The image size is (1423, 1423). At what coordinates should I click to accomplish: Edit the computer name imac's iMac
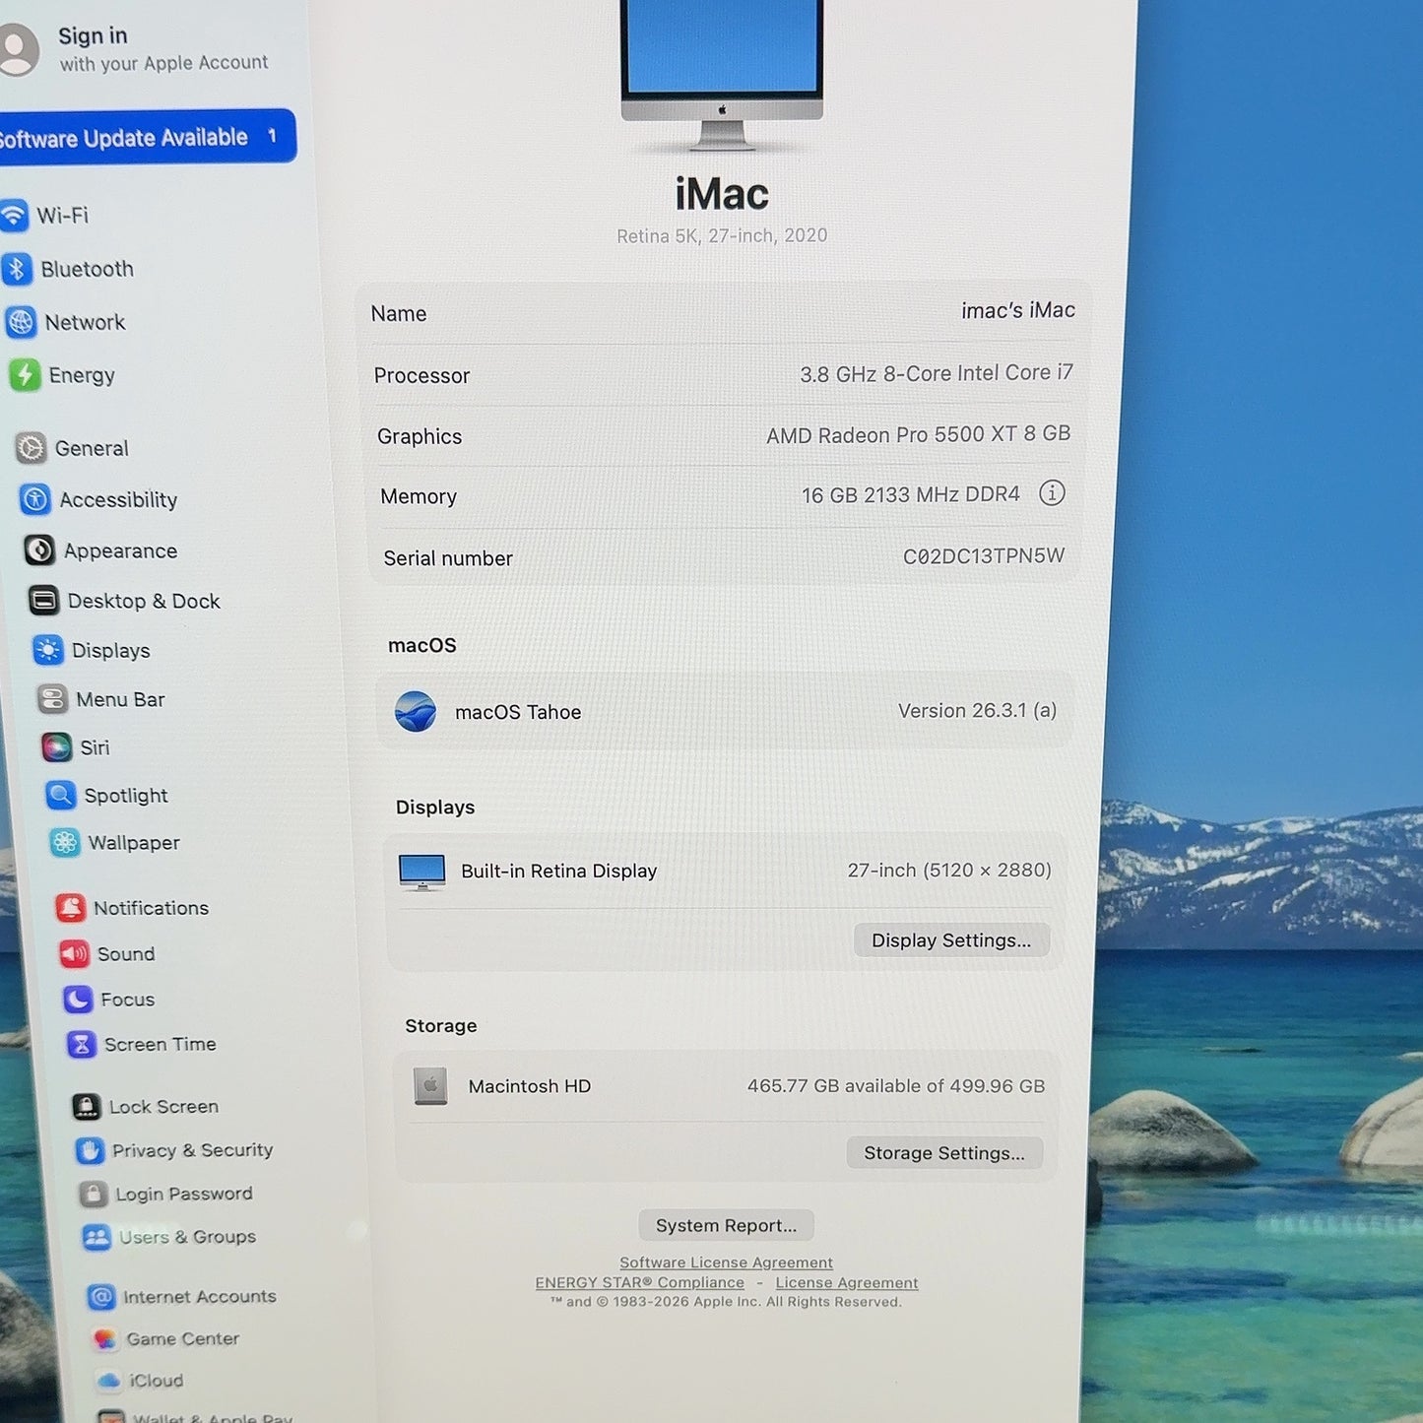click(1018, 310)
